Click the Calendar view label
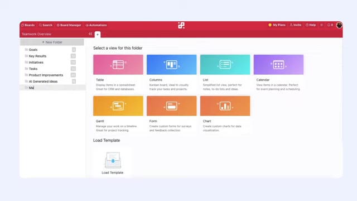This screenshot has height=201, width=357. point(263,80)
